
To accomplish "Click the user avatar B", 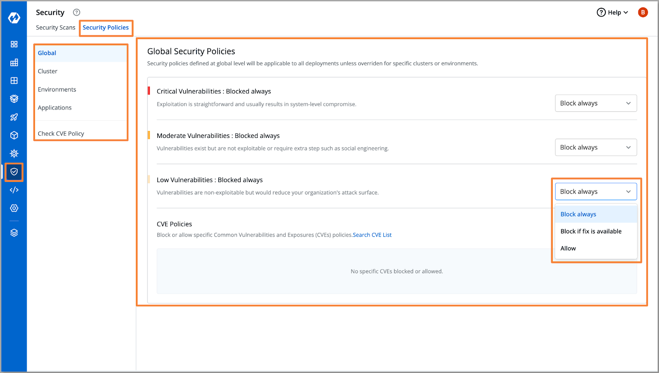I will [643, 12].
